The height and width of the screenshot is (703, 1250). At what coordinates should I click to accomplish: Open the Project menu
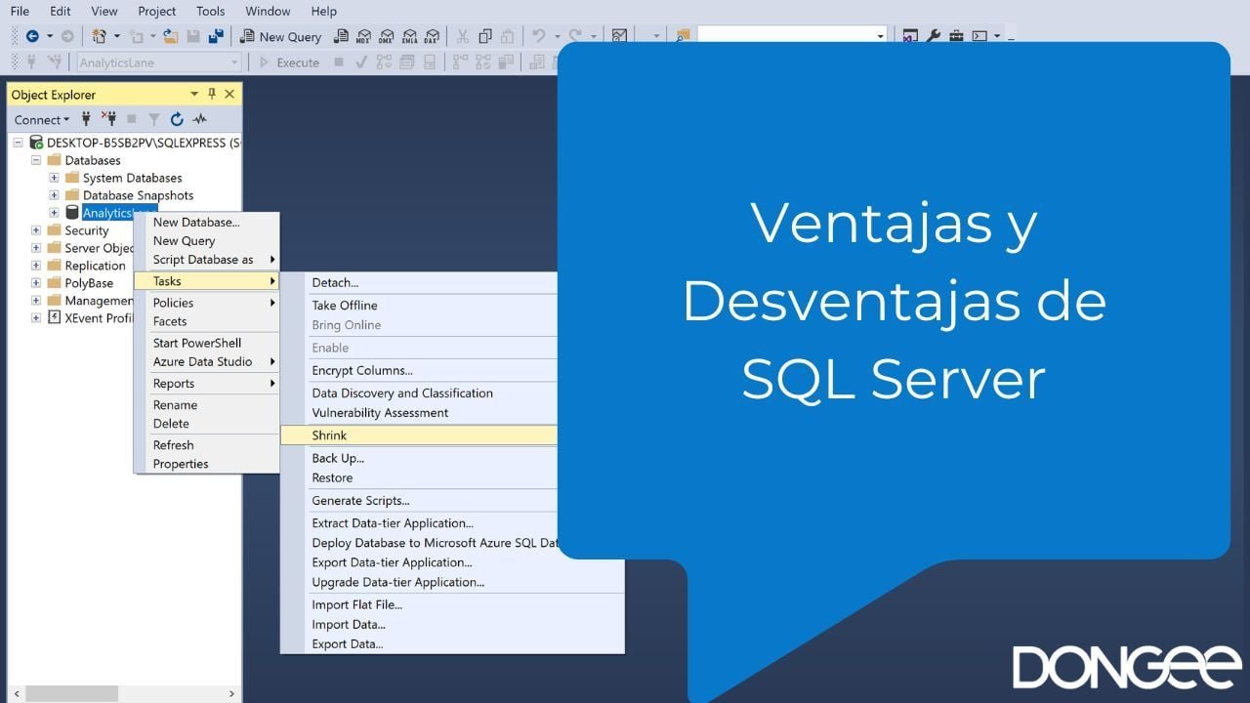coord(157,11)
